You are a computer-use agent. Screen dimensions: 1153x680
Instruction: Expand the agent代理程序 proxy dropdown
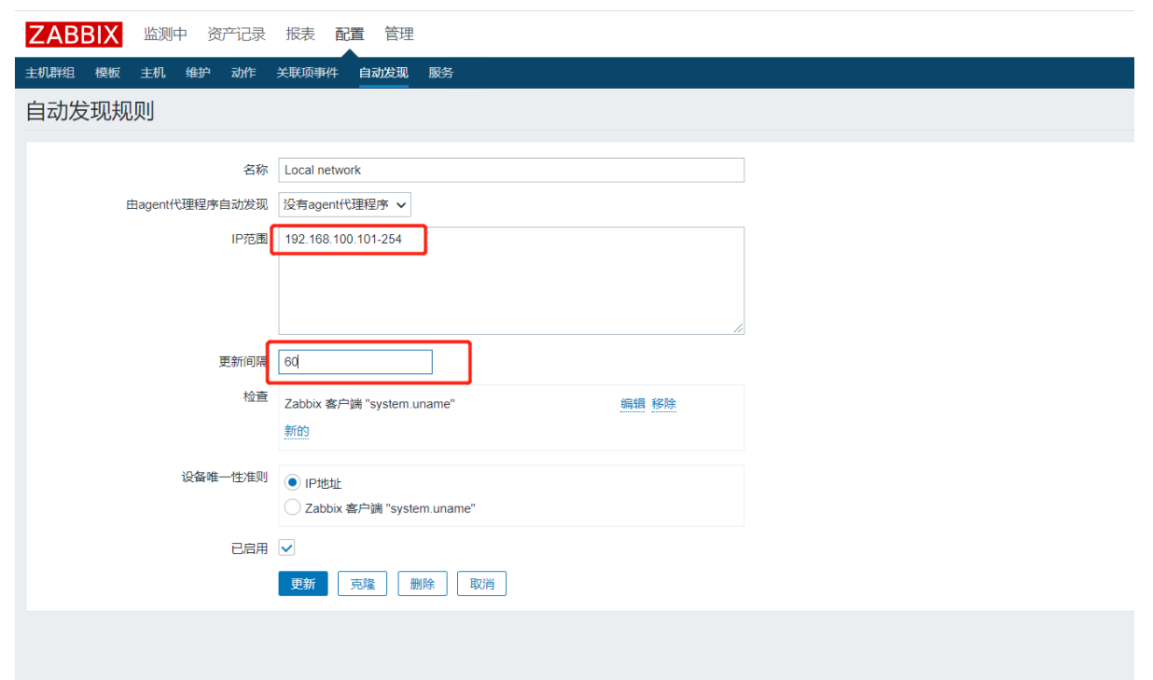click(x=344, y=204)
